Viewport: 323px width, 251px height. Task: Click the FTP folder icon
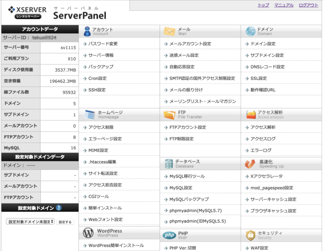pyautogui.click(x=169, y=115)
